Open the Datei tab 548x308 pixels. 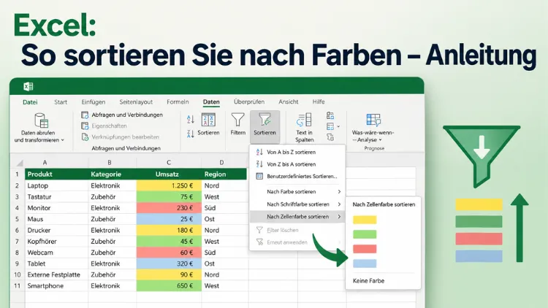(30, 102)
